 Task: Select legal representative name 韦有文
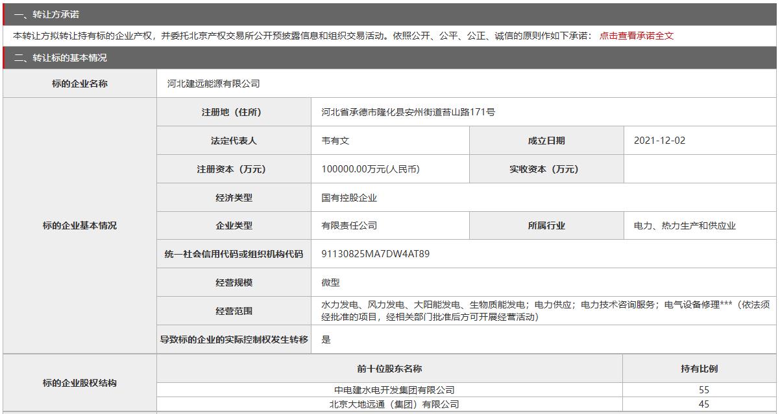point(335,141)
